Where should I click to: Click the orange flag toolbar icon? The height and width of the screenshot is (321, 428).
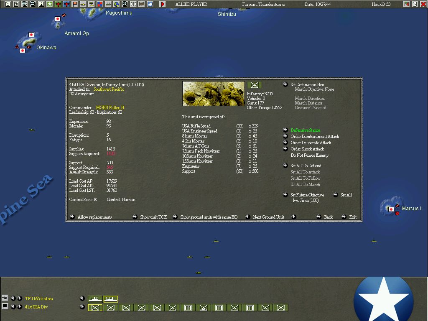pyautogui.click(x=74, y=4)
